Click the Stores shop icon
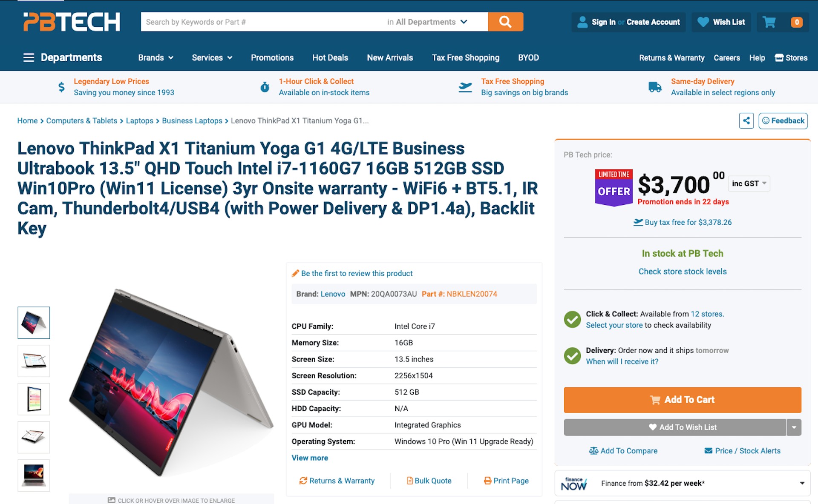This screenshot has width=818, height=504. coord(779,58)
